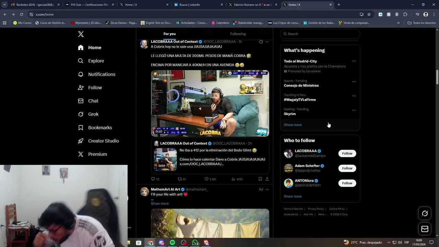439x247 pixels.
Task: View analytics showing 141K views
Action: pyautogui.click(x=237, y=179)
